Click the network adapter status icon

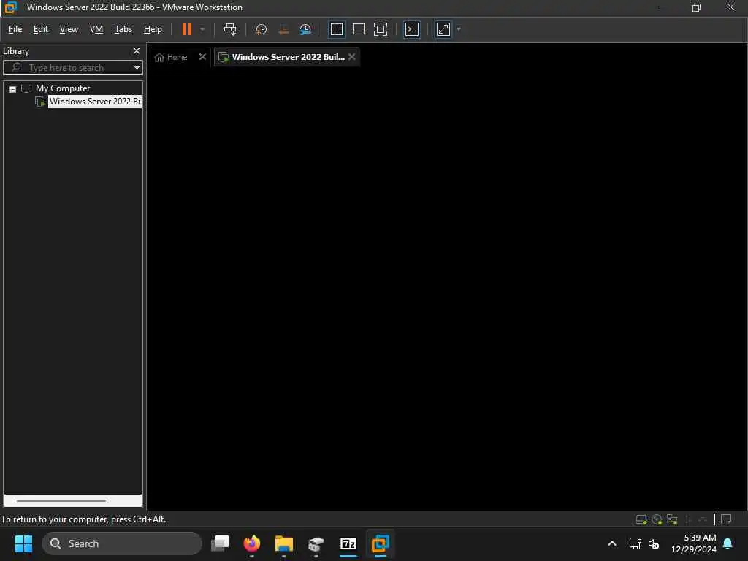(672, 519)
